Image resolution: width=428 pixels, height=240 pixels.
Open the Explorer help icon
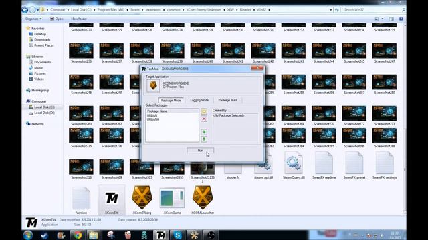pos(401,19)
